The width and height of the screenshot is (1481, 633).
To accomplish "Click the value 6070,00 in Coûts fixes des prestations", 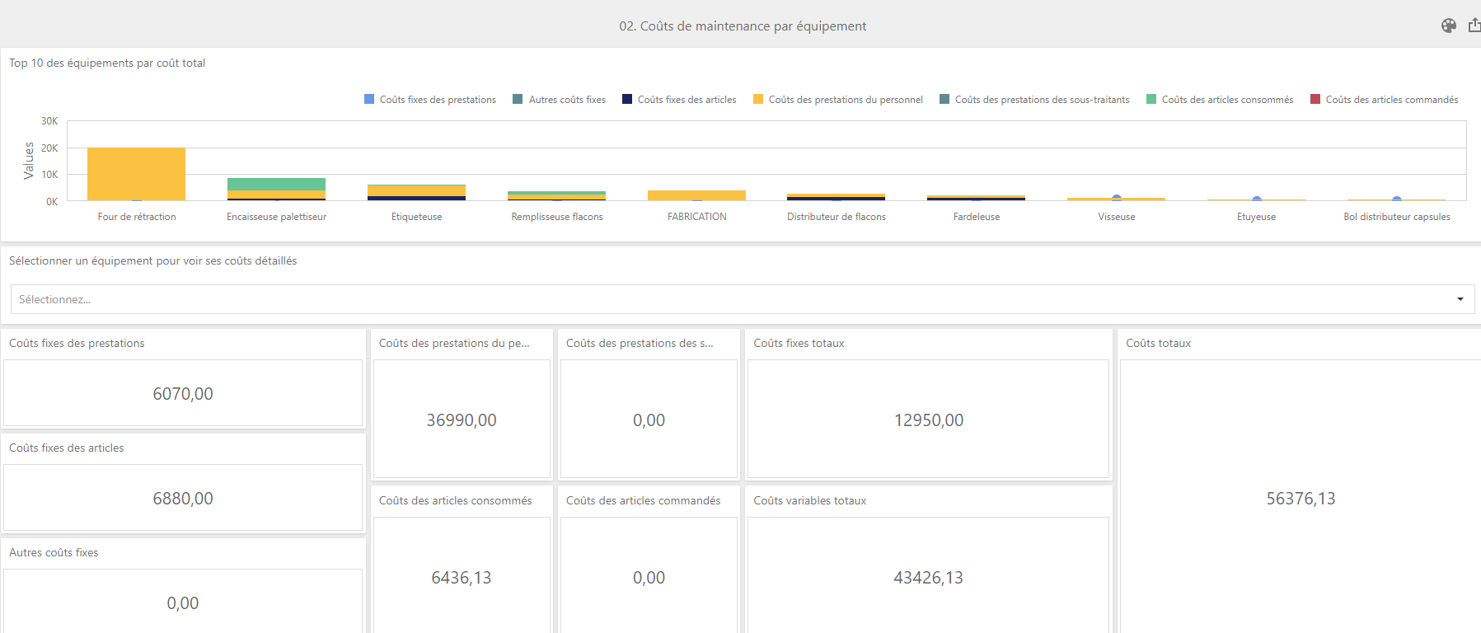I will click(x=183, y=394).
